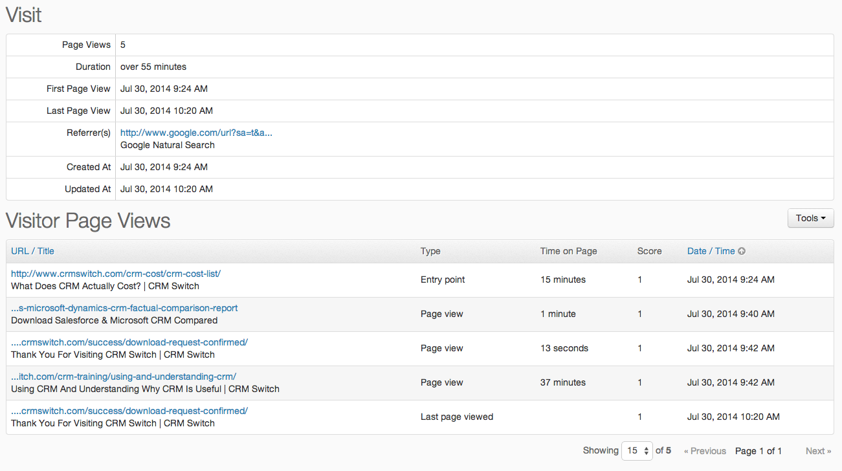Viewport: 842px width, 471px height.
Task: Click the Referrer(s) label
Action: (89, 133)
